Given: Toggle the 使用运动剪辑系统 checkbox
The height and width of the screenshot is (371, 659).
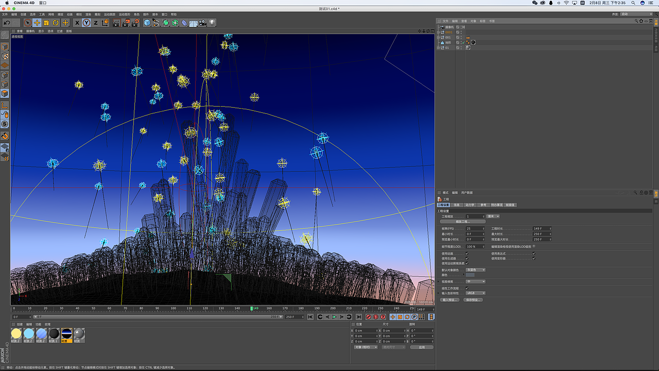Looking at the screenshot, I should (467, 263).
